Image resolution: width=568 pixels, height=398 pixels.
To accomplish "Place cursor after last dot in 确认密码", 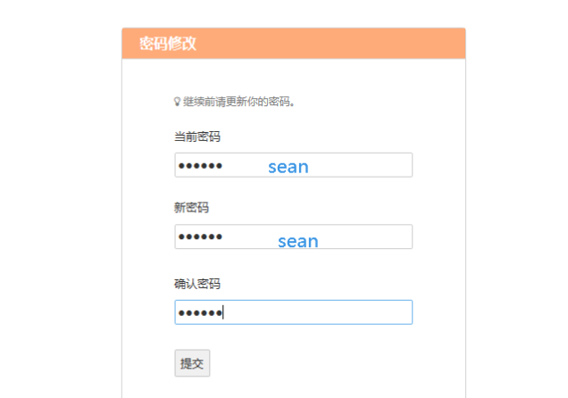I will [223, 312].
